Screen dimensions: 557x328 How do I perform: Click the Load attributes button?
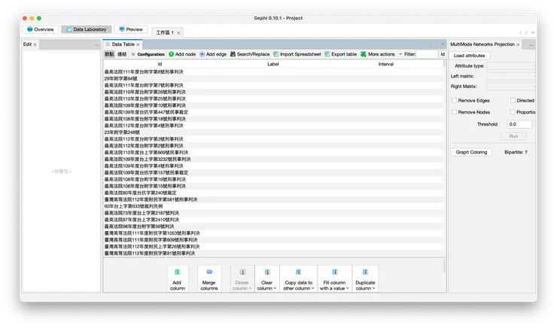469,56
